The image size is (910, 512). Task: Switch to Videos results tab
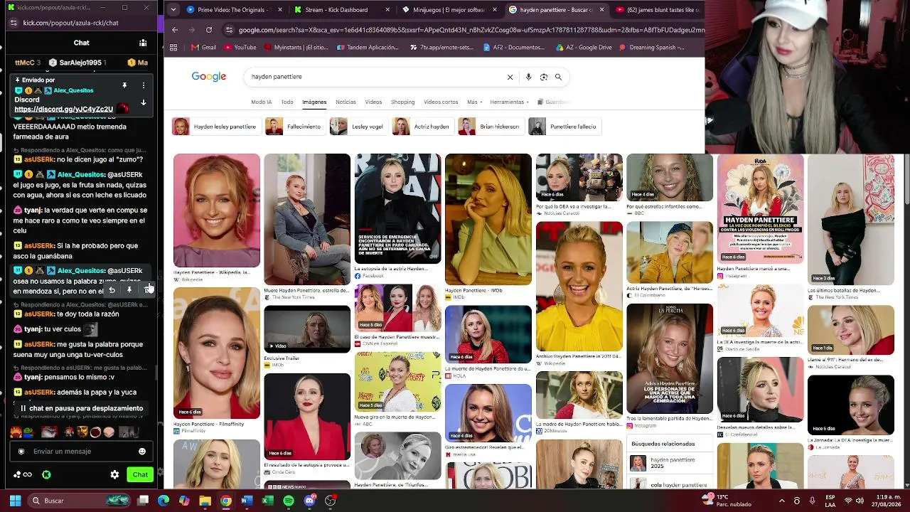[x=373, y=102]
